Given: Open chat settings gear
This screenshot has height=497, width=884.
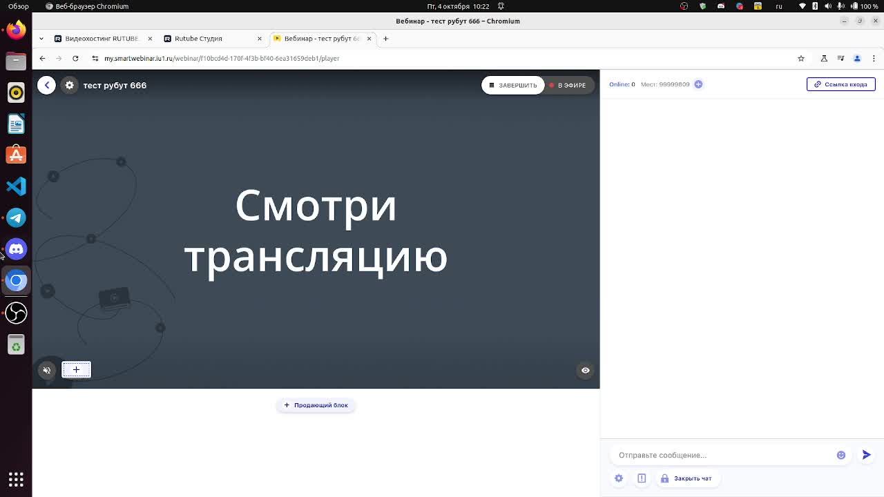Looking at the screenshot, I should point(619,478).
